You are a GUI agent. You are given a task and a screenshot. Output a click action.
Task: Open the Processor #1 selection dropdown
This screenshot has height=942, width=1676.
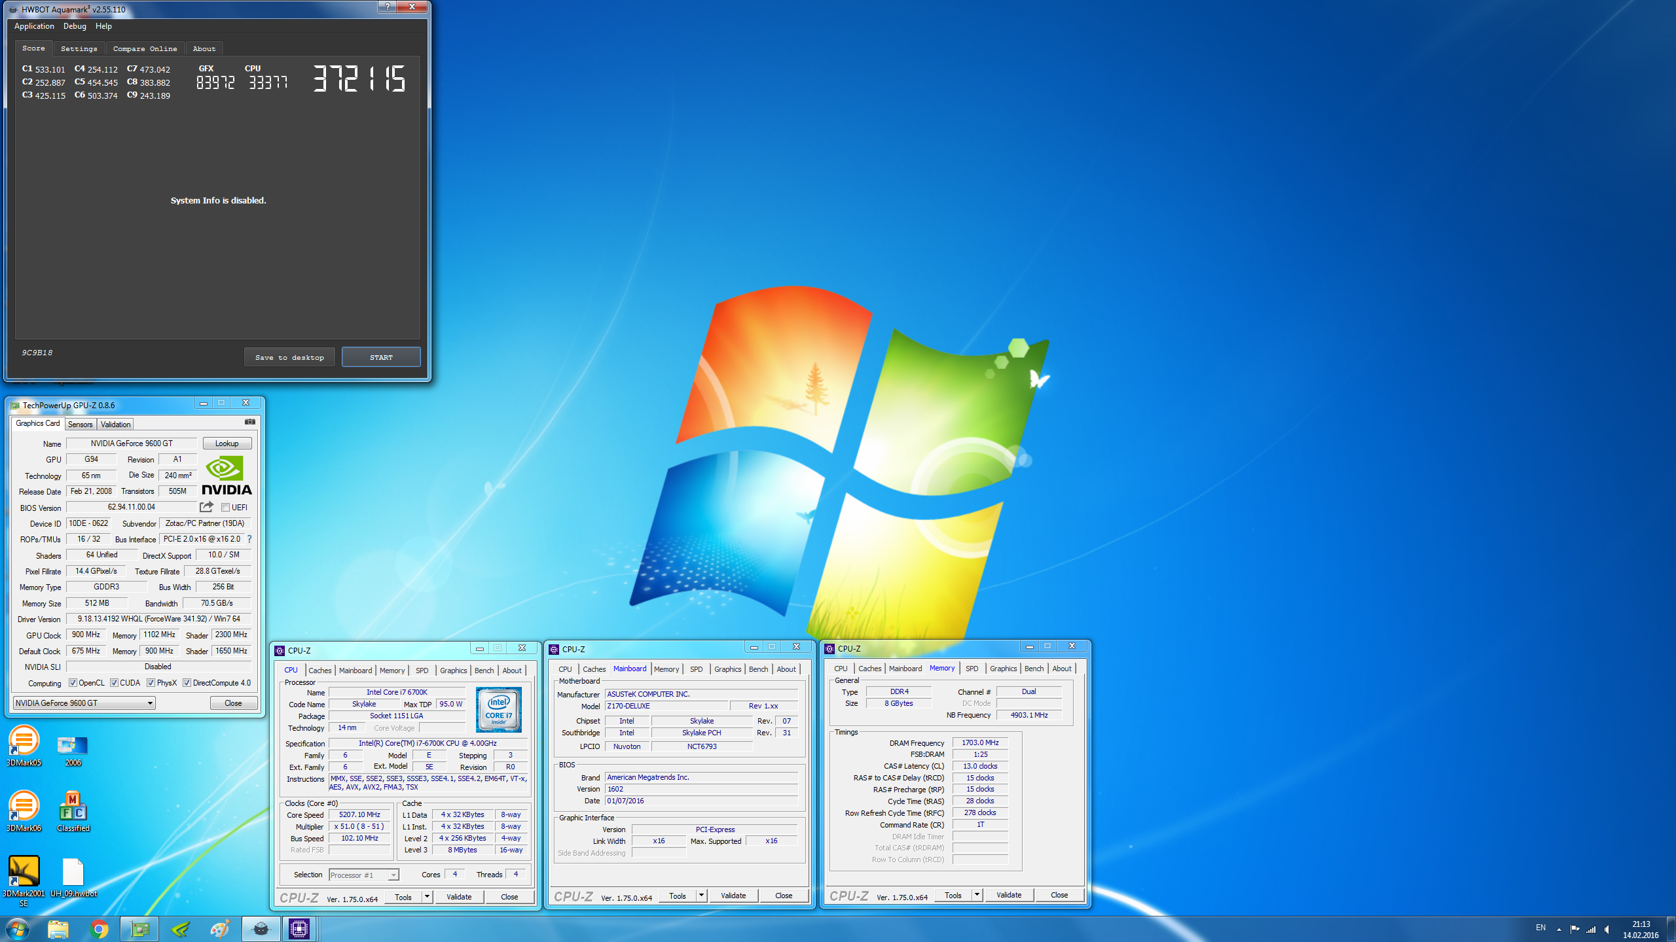[x=363, y=875]
